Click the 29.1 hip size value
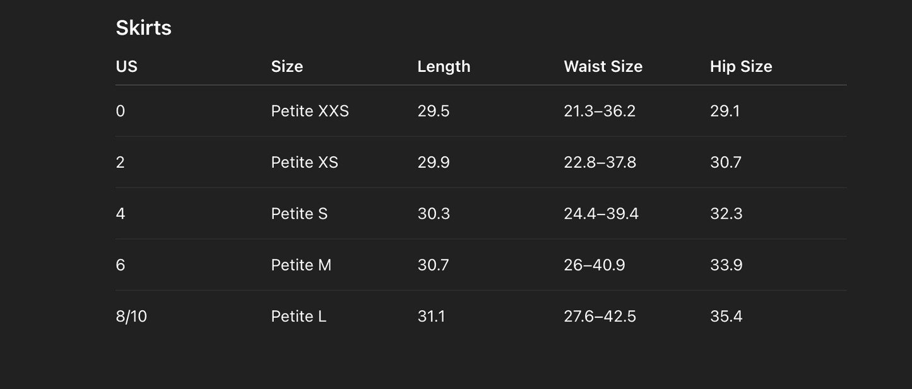Screen dimensions: 912x389 (725, 111)
